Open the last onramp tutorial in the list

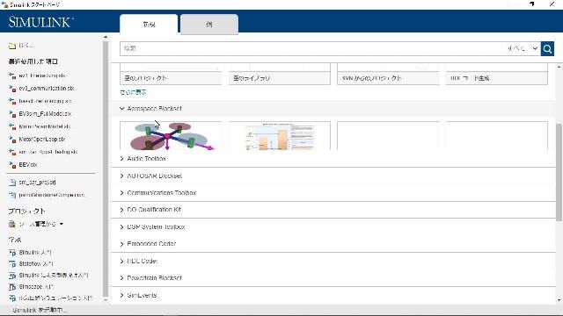pos(55,298)
